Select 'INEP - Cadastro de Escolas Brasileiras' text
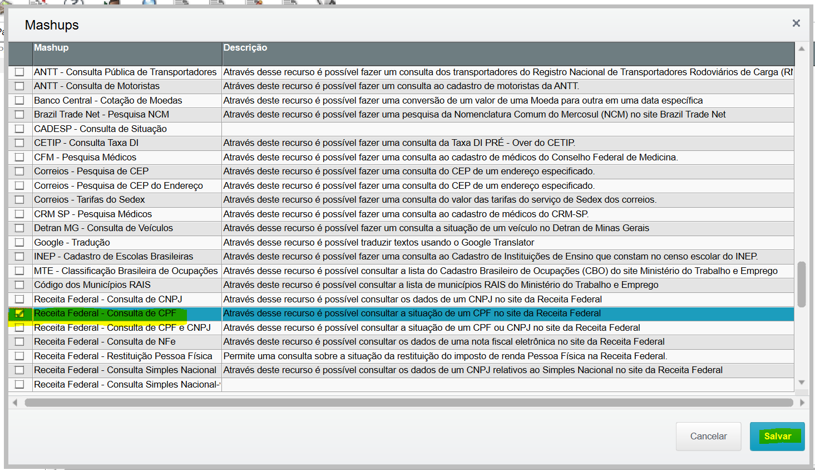The image size is (815, 470). point(113,257)
